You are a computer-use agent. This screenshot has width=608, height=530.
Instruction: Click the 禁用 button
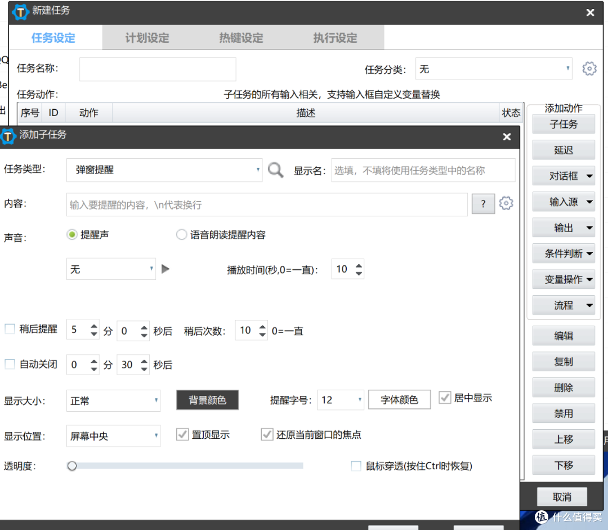[564, 413]
